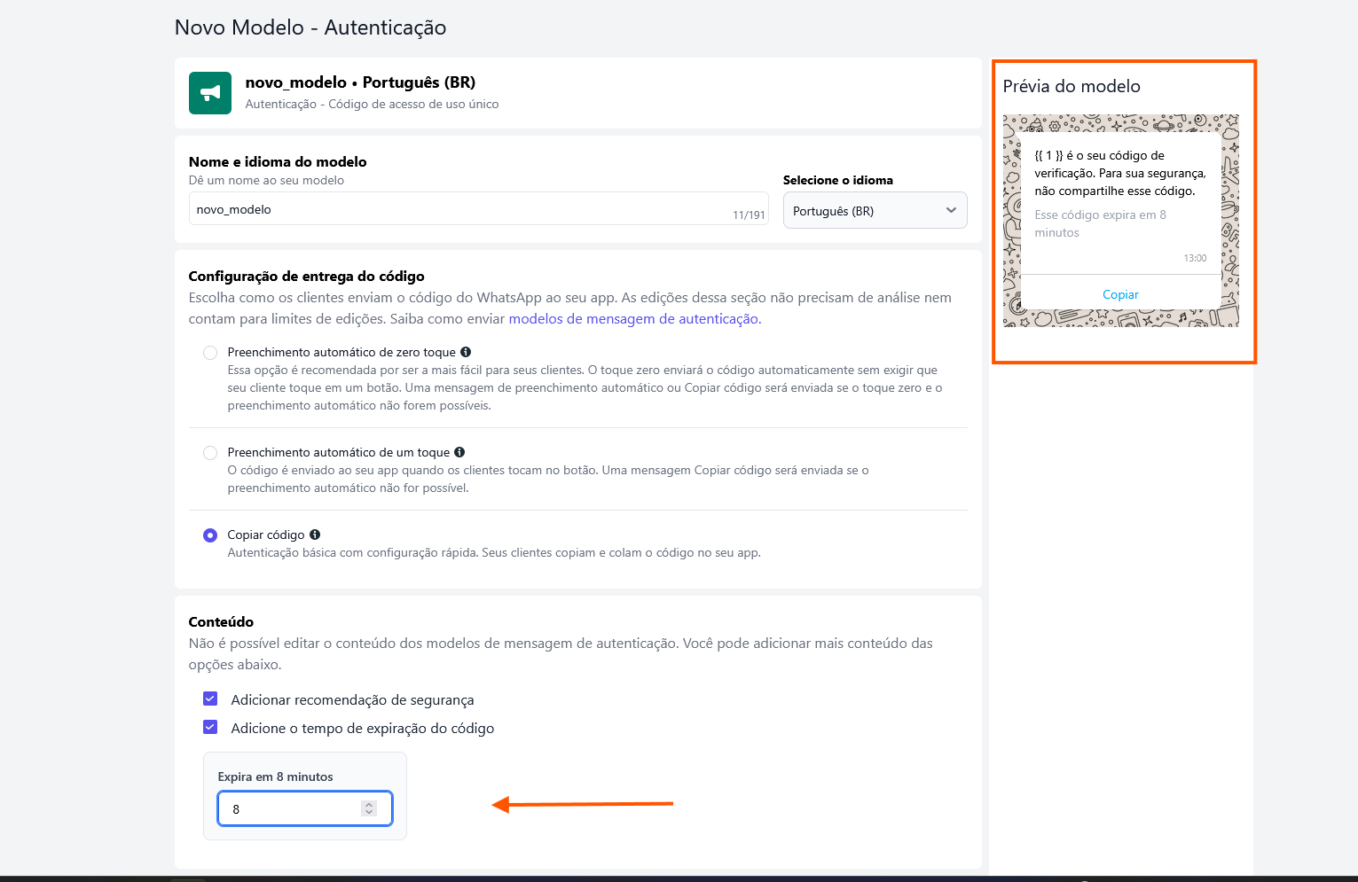This screenshot has height=882, width=1358.
Task: Click the verification message text in preview
Action: click(x=1119, y=173)
